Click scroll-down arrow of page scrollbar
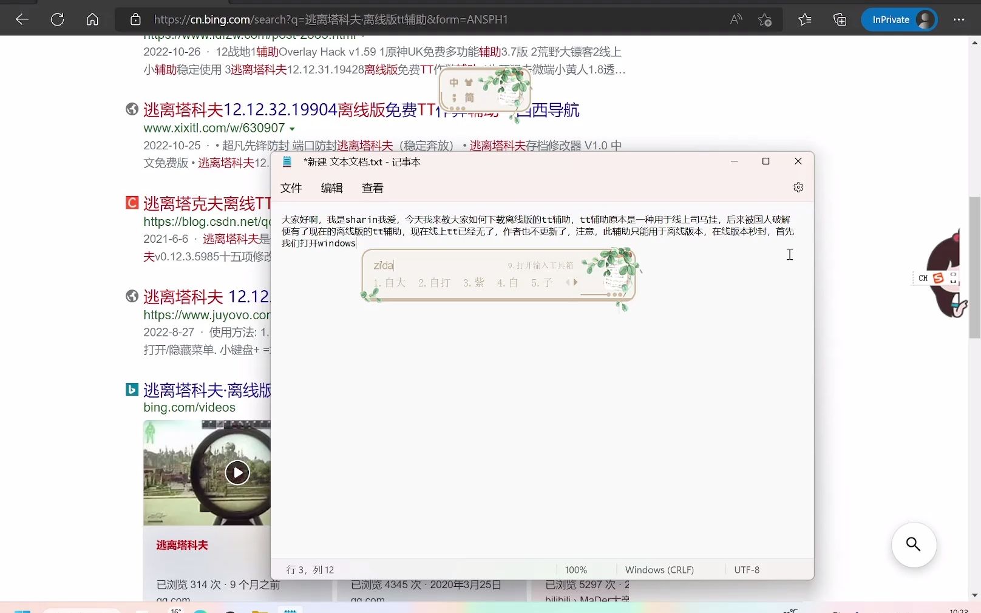Image resolution: width=981 pixels, height=613 pixels. pos(975,595)
